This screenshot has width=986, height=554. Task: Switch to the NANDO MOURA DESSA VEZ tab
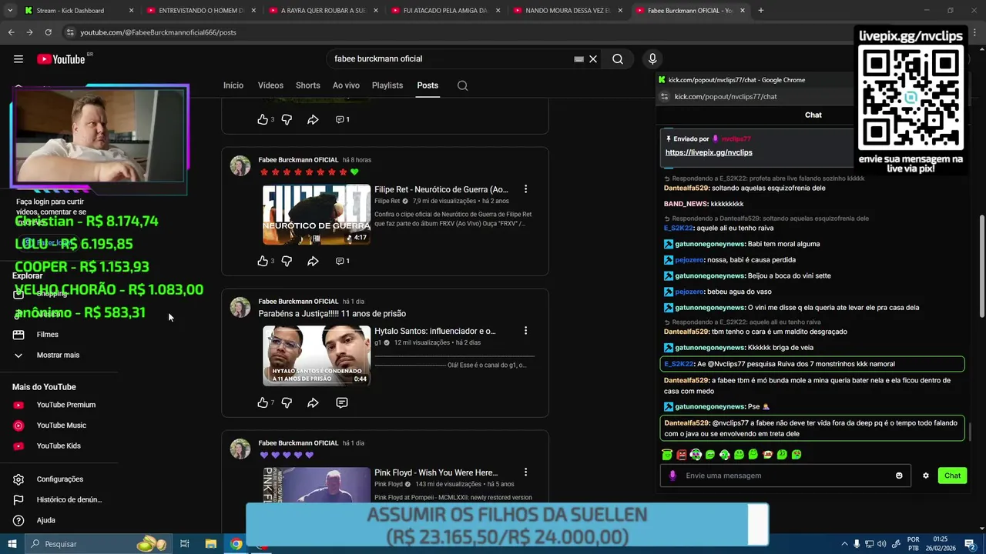568,11
